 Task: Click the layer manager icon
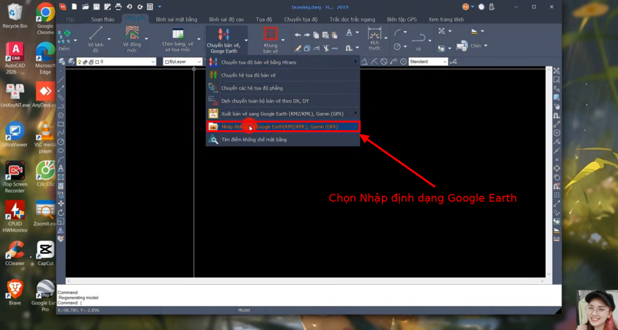coord(62,62)
